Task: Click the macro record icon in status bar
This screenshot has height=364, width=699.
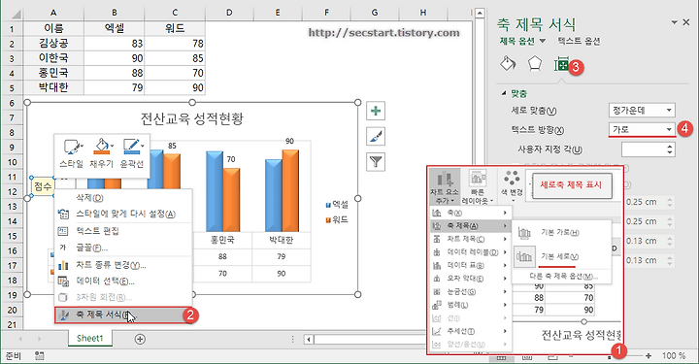Action: pyautogui.click(x=39, y=355)
